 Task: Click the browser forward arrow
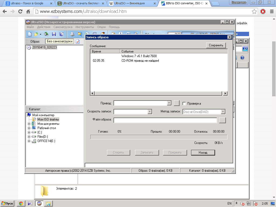tap(12, 12)
